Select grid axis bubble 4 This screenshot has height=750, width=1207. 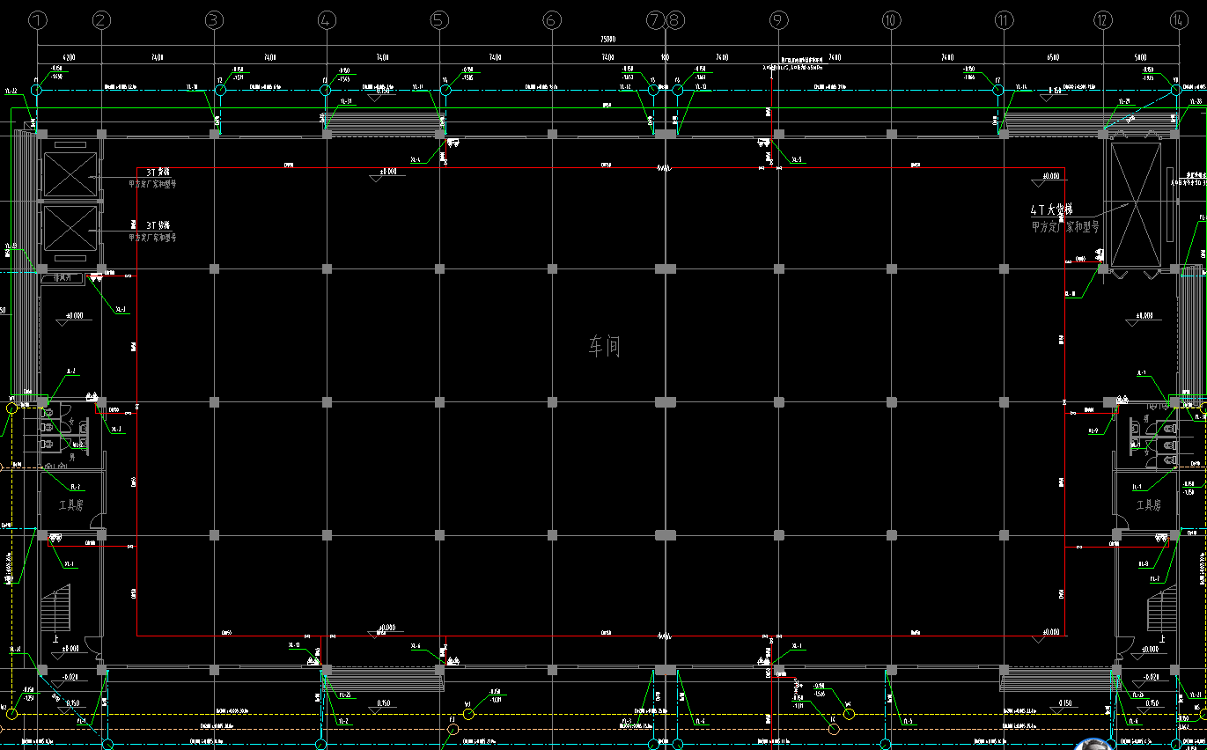pos(327,20)
